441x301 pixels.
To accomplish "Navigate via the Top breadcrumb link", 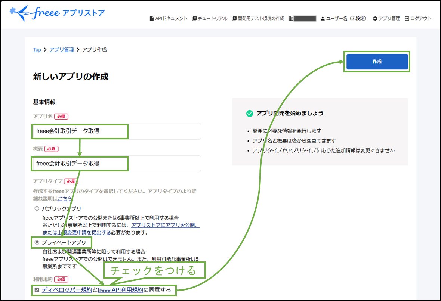I will [x=37, y=50].
